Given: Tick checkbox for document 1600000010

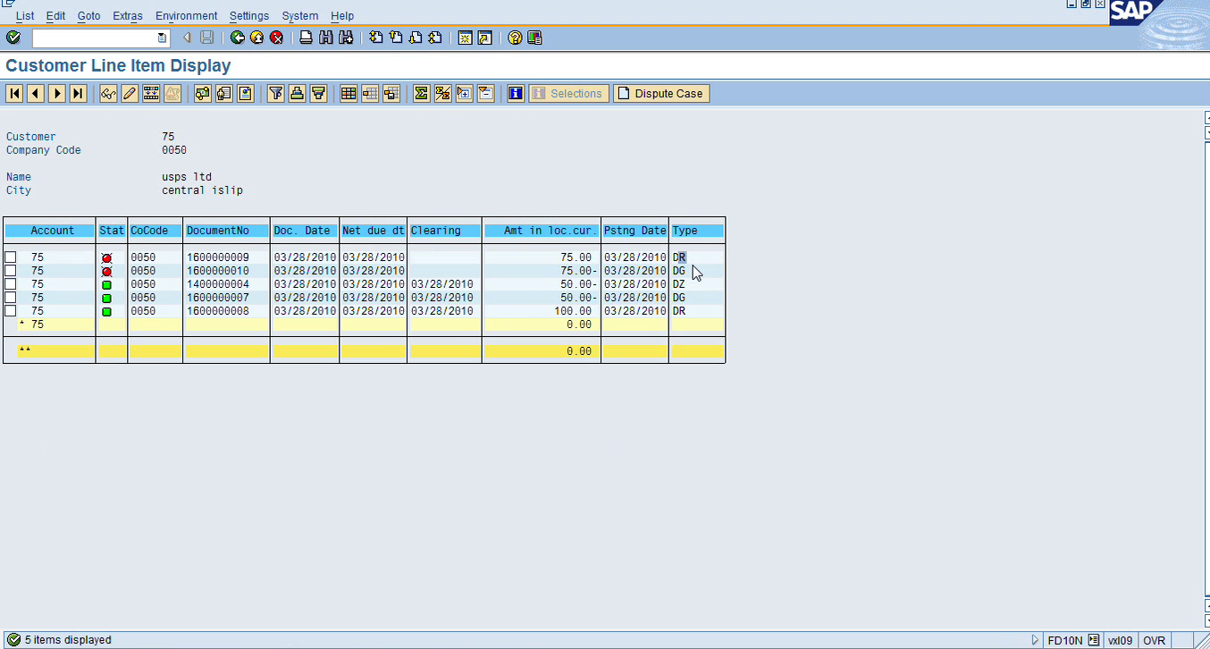Looking at the screenshot, I should [10, 271].
